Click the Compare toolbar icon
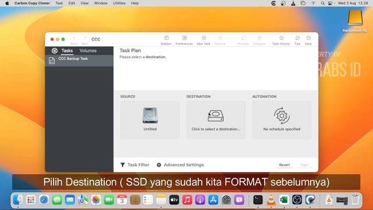This screenshot has width=373, height=210. (x=259, y=40)
